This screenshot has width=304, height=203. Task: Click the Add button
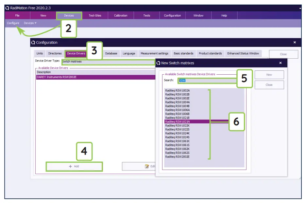click(74, 166)
